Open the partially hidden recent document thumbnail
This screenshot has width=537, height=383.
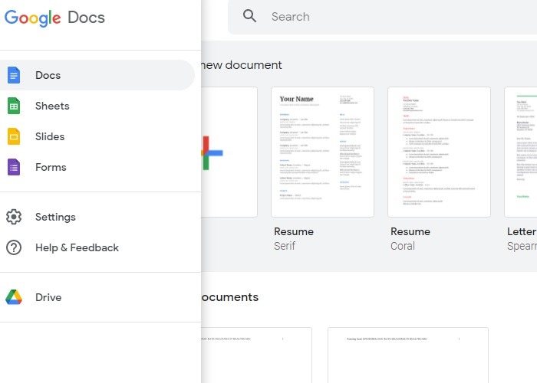click(256, 355)
